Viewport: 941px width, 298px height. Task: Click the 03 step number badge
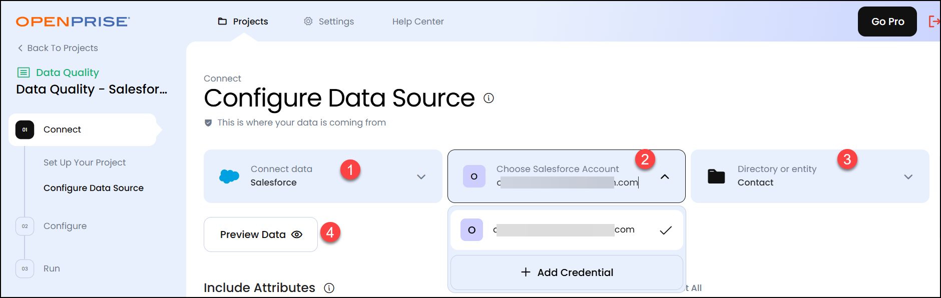25,268
